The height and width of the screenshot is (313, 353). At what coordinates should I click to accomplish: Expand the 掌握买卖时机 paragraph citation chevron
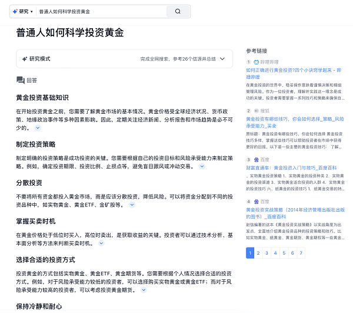(x=101, y=243)
